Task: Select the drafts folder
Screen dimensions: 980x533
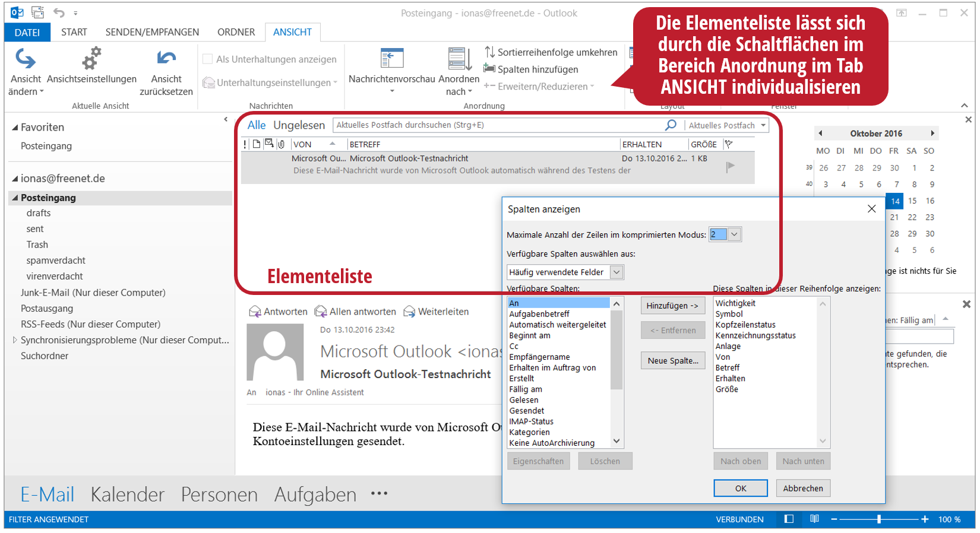Action: point(39,212)
